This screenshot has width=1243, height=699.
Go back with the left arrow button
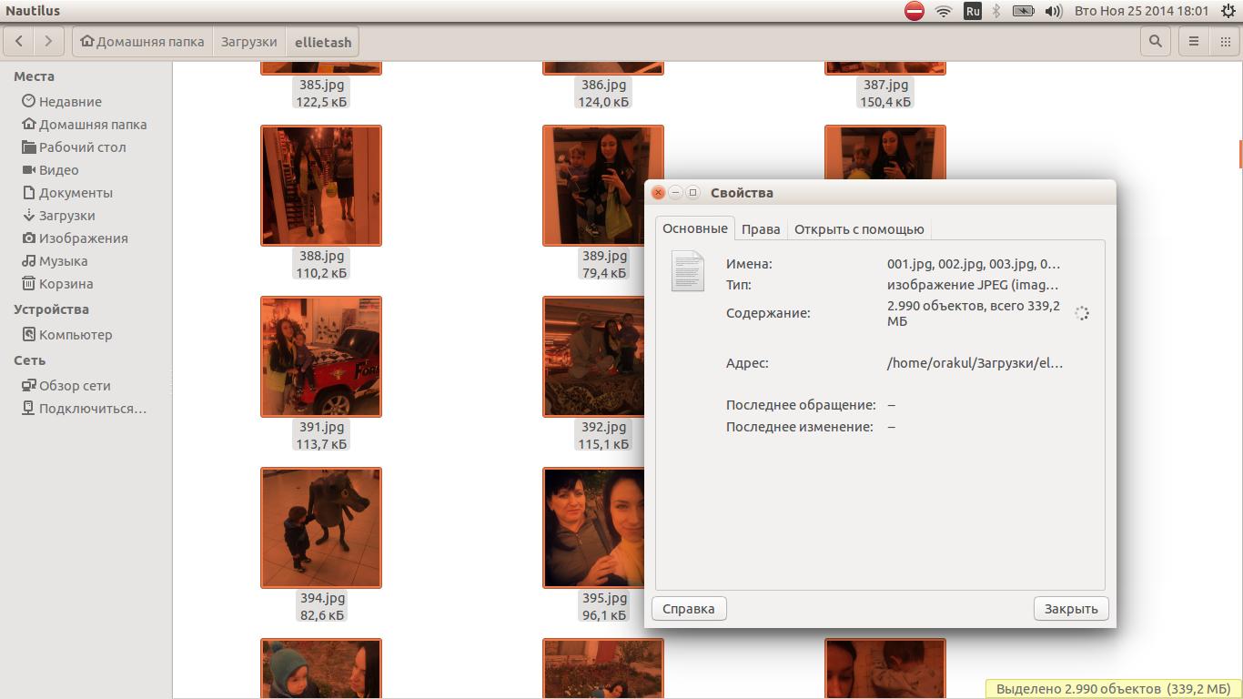tap(19, 41)
